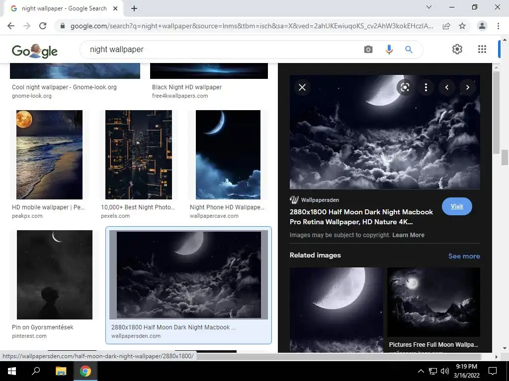The width and height of the screenshot is (509, 381).
Task: Click the preview panel vertical scrollbar
Action: [x=496, y=112]
